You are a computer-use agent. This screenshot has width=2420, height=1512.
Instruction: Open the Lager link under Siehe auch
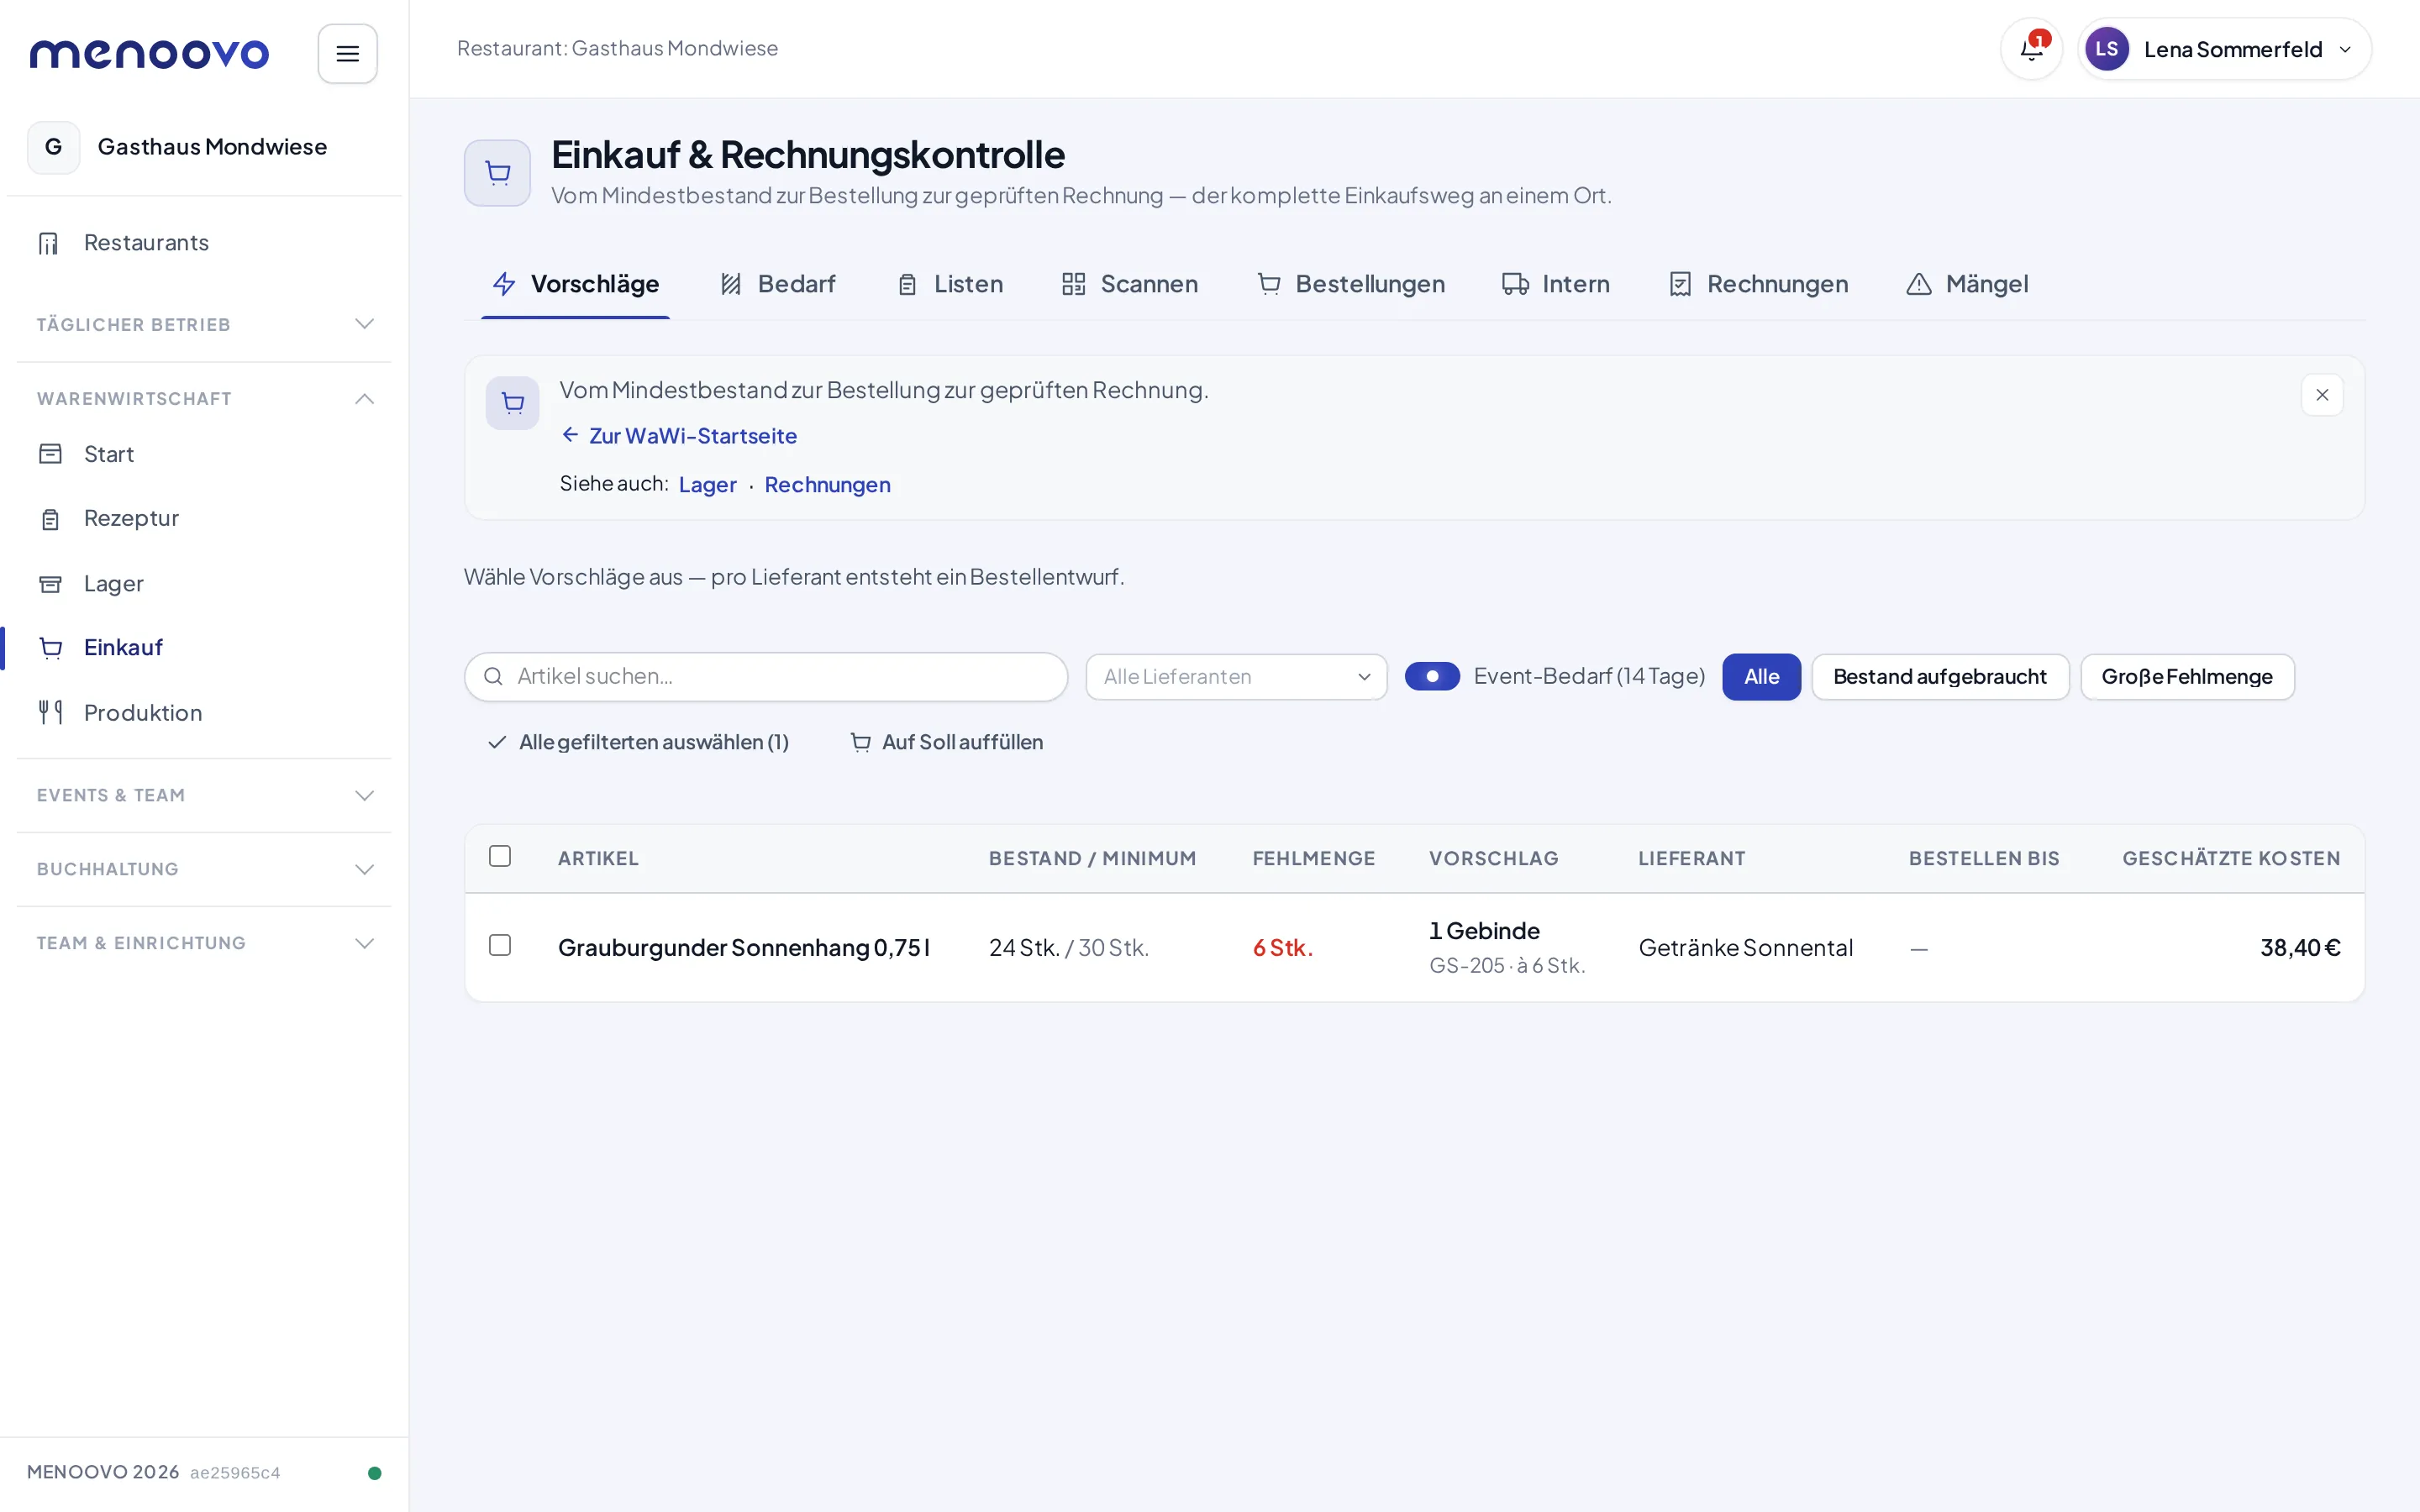707,485
